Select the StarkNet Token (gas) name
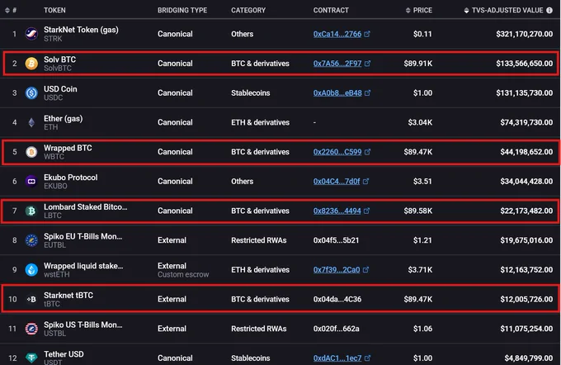 pyautogui.click(x=81, y=30)
